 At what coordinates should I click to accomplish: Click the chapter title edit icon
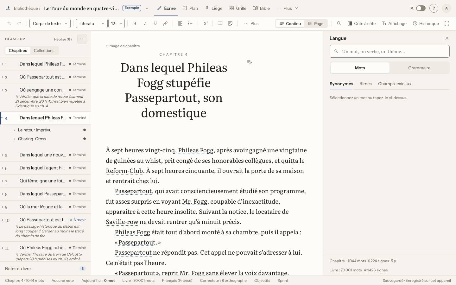[250, 62]
